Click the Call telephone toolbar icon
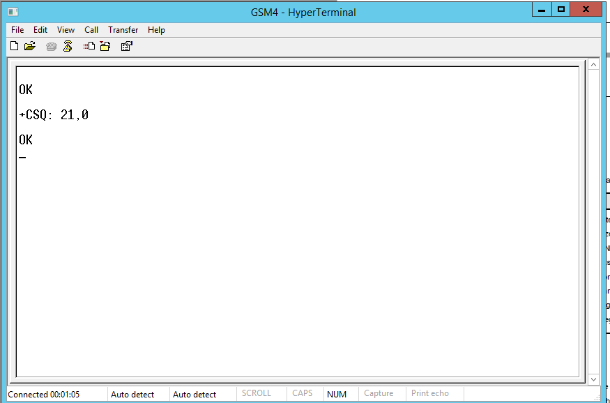 click(x=51, y=47)
